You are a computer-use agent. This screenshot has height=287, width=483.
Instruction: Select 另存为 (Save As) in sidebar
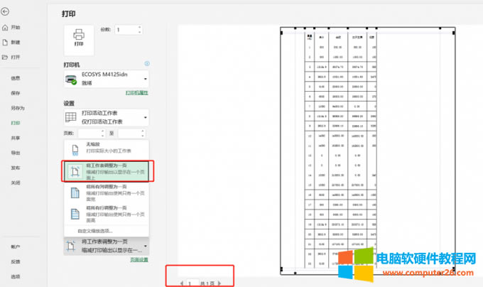pyautogui.click(x=18, y=108)
